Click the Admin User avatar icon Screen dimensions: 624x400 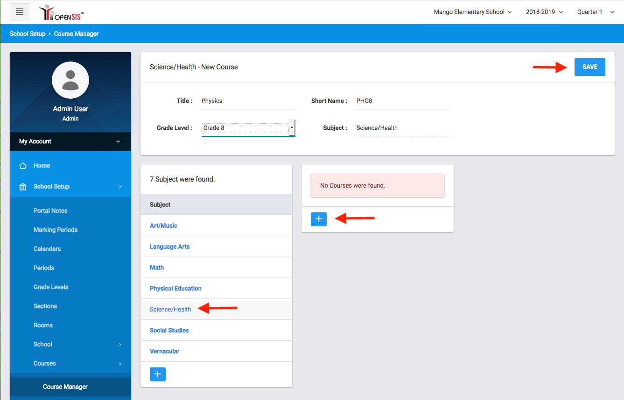click(70, 80)
